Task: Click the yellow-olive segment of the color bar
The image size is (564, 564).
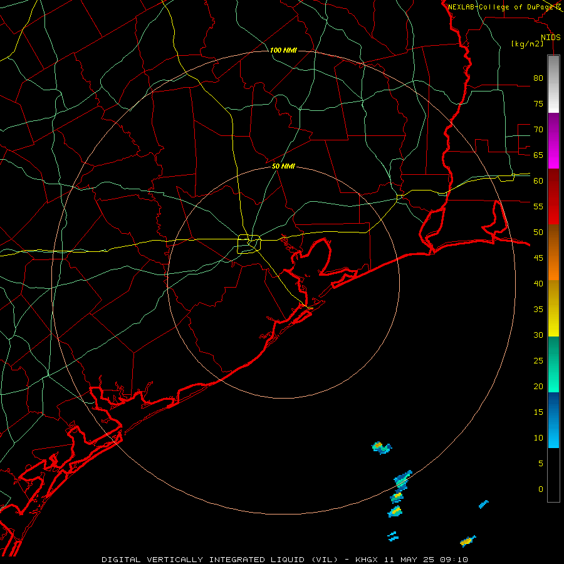Action: (x=553, y=308)
